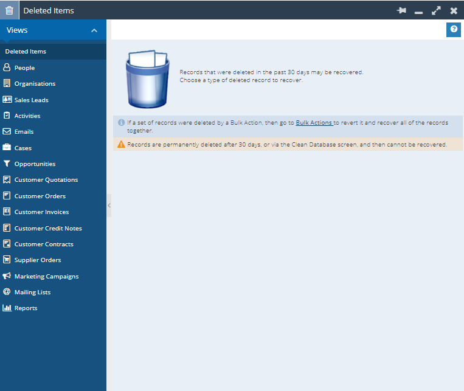The image size is (464, 391).
Task: Select Customer Invoices label
Action: 41,212
